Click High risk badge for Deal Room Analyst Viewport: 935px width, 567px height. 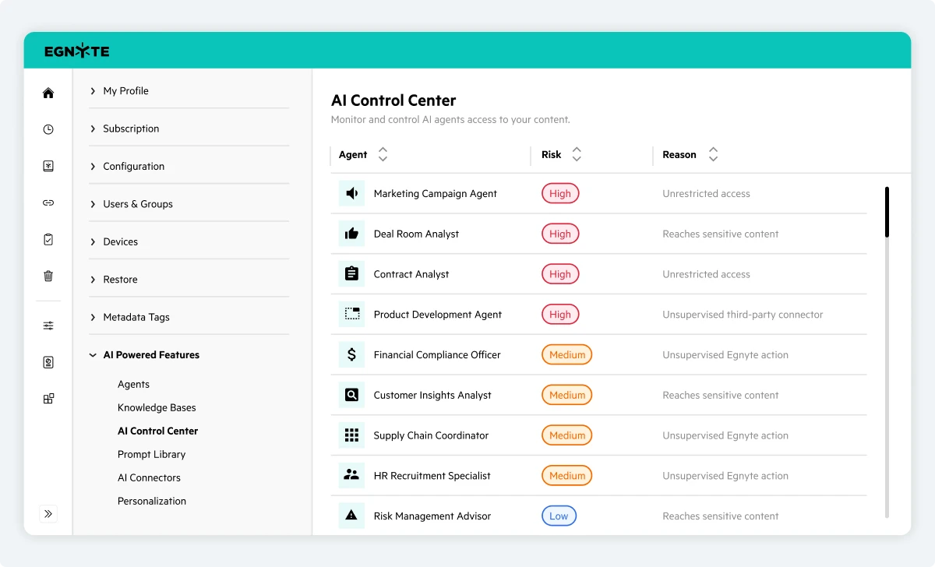(x=560, y=234)
